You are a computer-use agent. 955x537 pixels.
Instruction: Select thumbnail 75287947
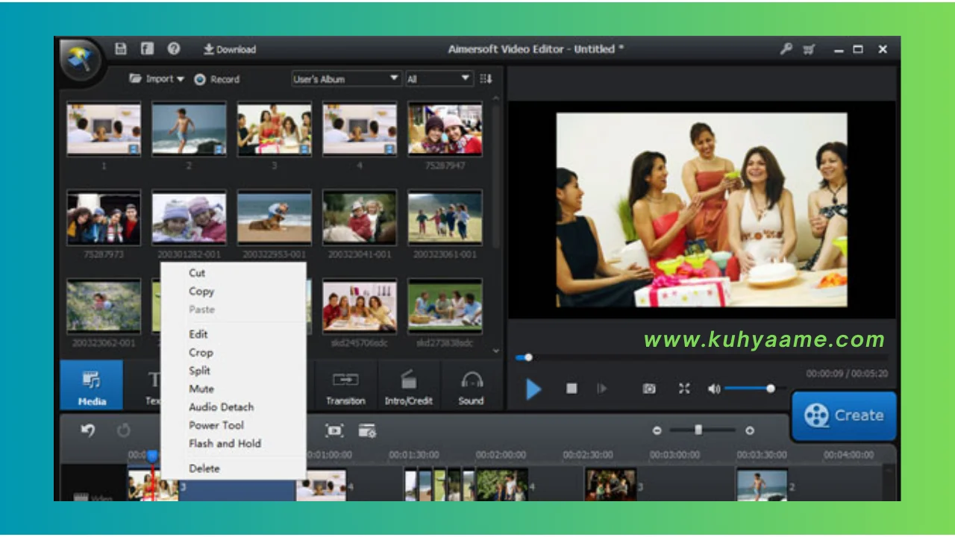(445, 129)
